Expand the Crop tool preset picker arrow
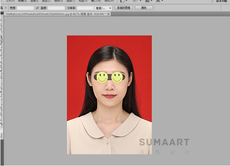Viewport: 230px width, 166px height. (5, 8)
